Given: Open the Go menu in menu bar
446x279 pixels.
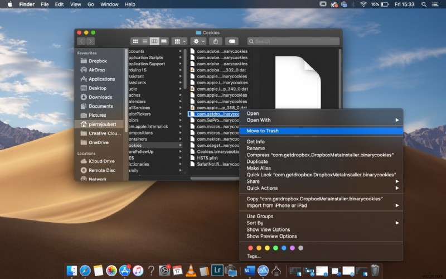Looking at the screenshot, I should click(x=91, y=4).
